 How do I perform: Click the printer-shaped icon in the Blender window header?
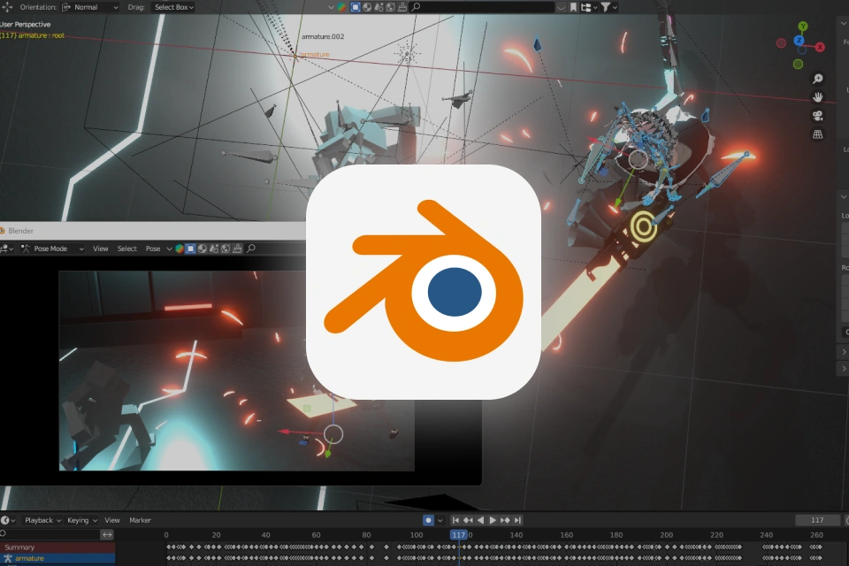[237, 249]
